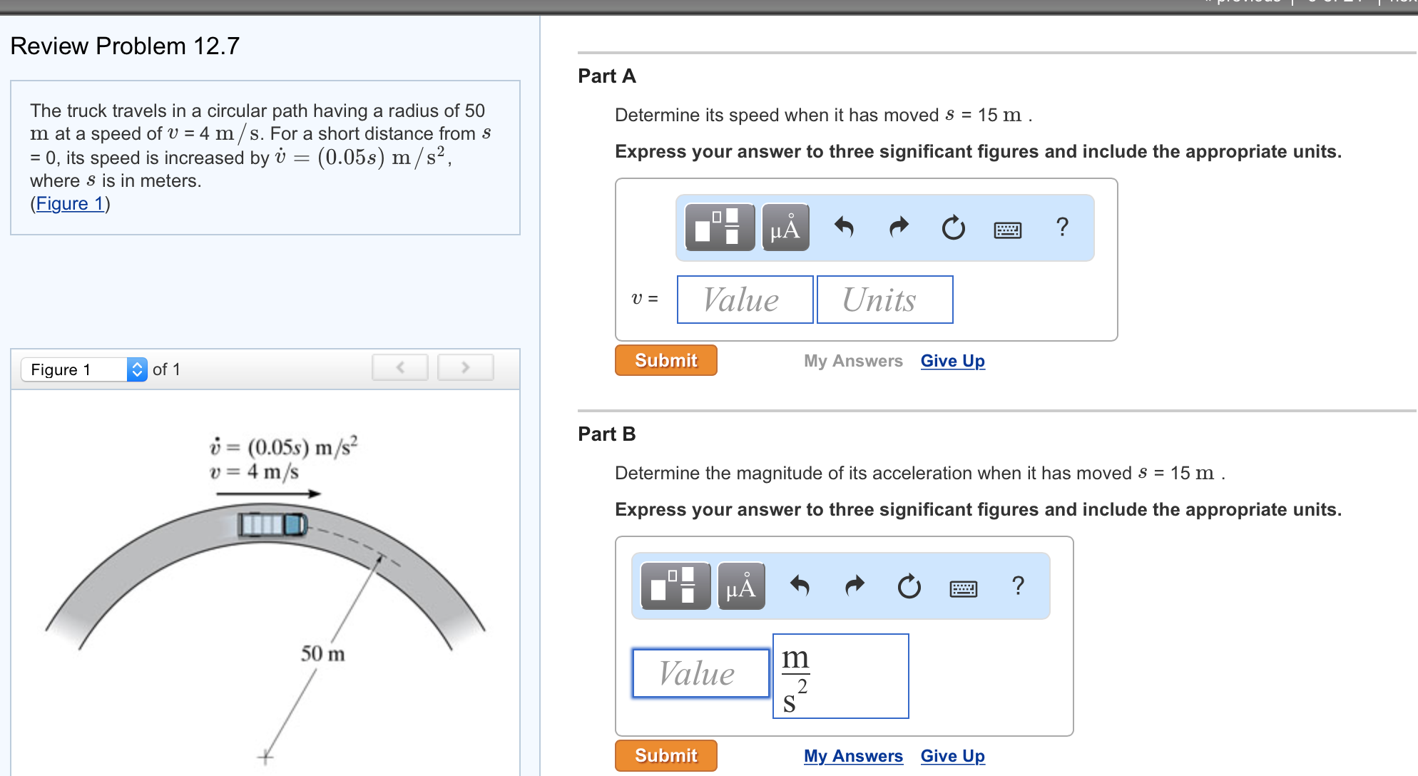Click Give Up for Part B
Image resolution: width=1418 pixels, height=776 pixels.
[952, 755]
